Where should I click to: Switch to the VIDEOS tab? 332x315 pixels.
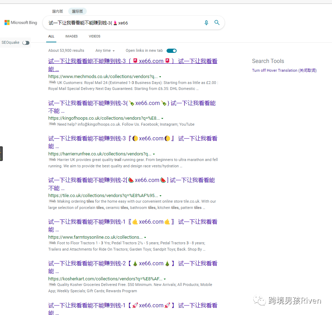(94, 36)
